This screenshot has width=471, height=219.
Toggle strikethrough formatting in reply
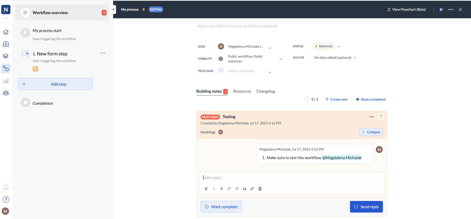tap(221, 189)
